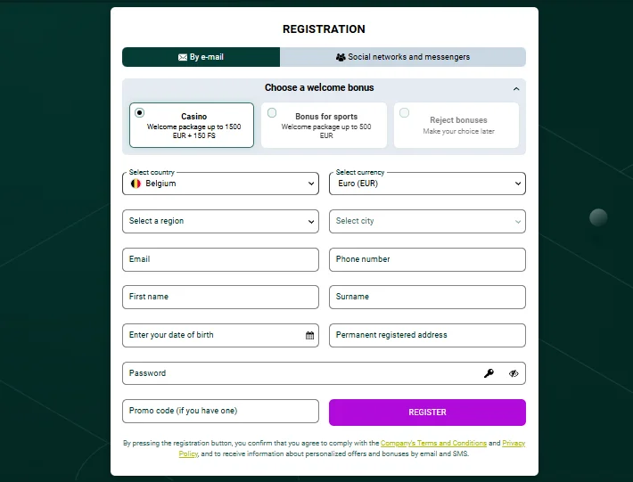Screen dimensions: 633x482
Task: Toggle password visibility with the eye icon
Action: click(x=514, y=373)
